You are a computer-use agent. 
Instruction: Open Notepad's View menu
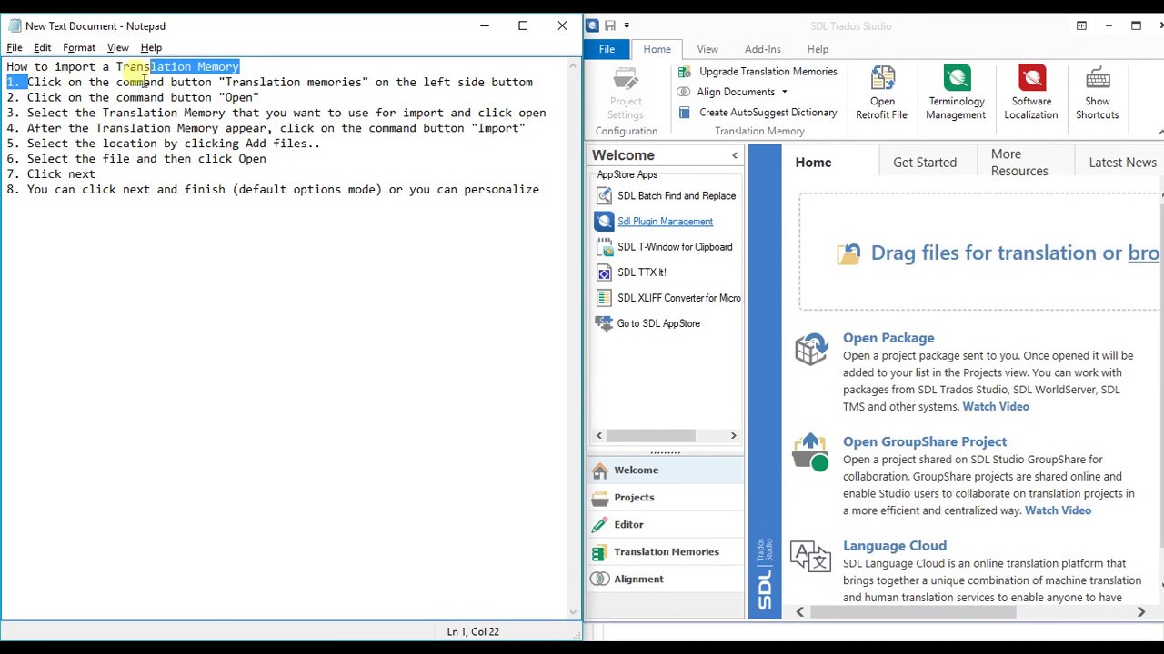click(x=117, y=47)
